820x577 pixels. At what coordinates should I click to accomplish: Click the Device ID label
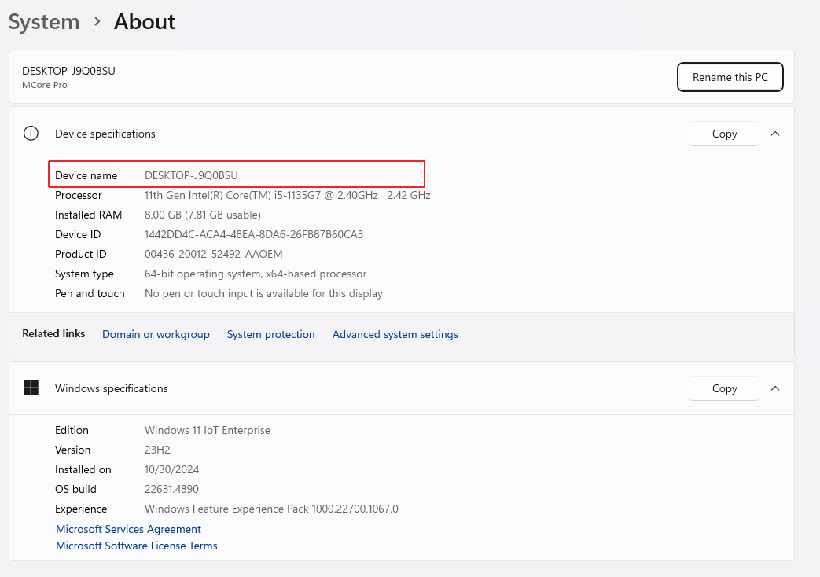(78, 234)
